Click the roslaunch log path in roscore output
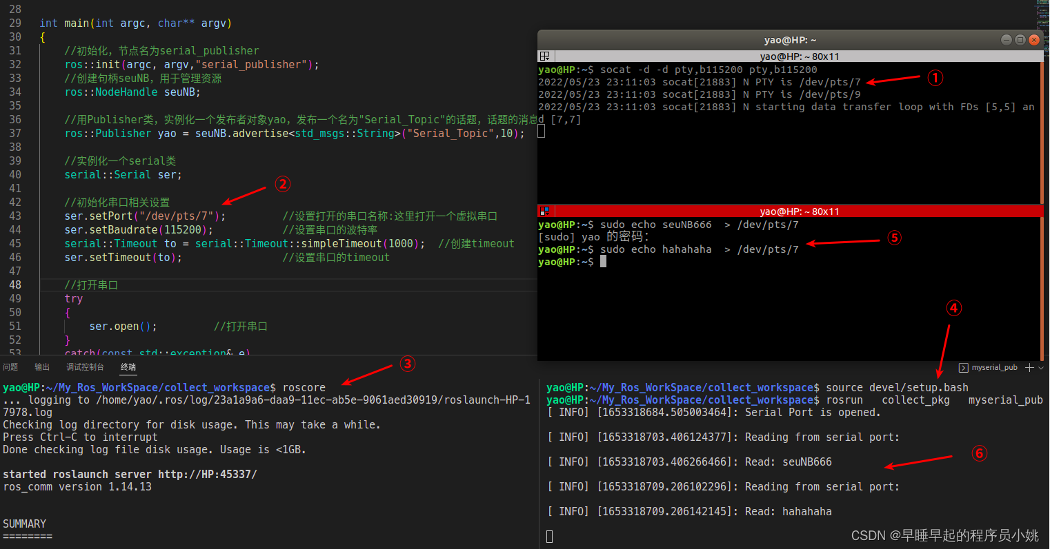Screen dimensions: 1050x549 point(266,406)
